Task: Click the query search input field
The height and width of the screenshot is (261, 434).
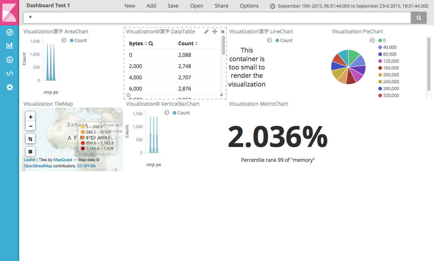Action: (217, 18)
